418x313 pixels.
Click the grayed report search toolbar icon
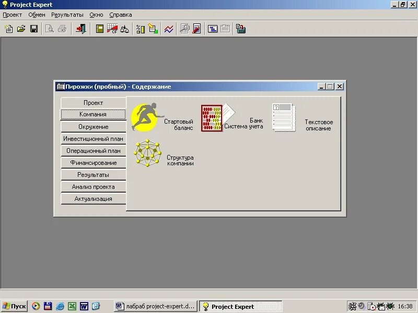tap(184, 29)
